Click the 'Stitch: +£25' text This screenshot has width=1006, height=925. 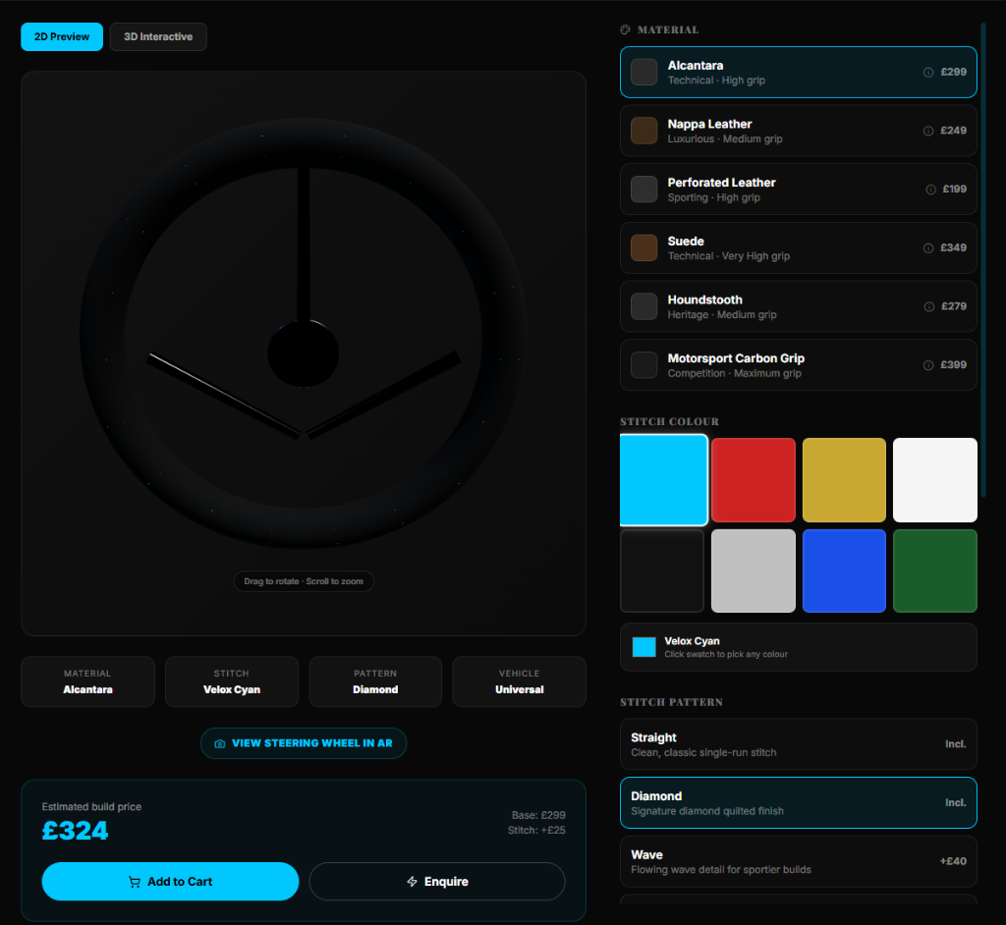[536, 830]
